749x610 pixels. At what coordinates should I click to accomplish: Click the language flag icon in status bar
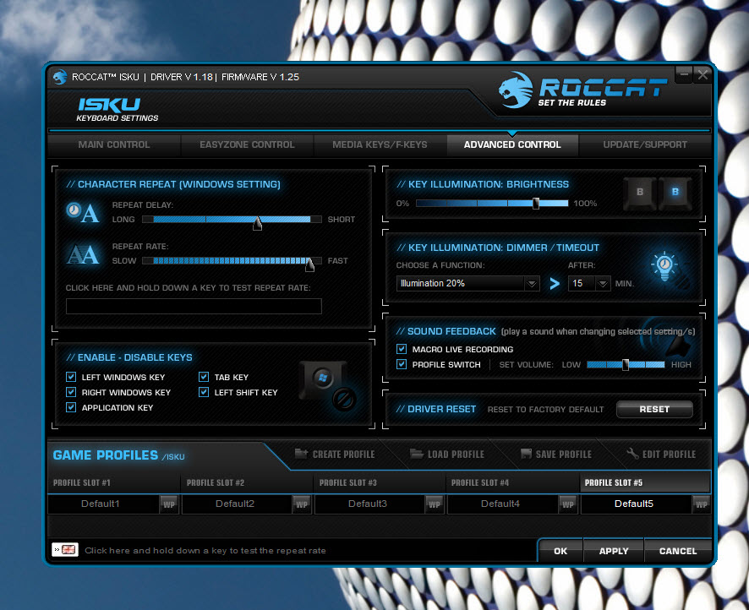click(x=65, y=550)
